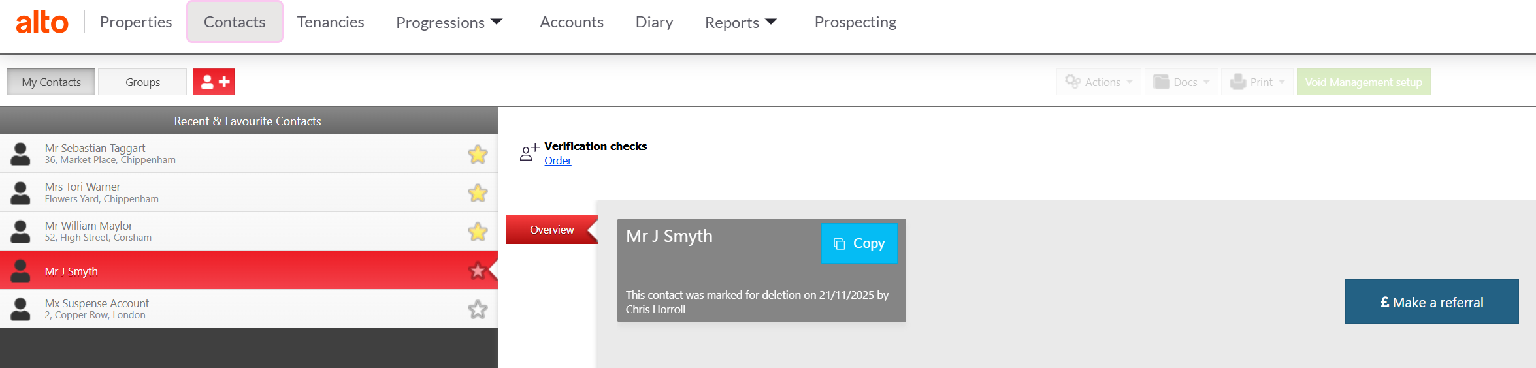
Task: Toggle favourite star for Mr J Smyth
Action: pyautogui.click(x=478, y=270)
